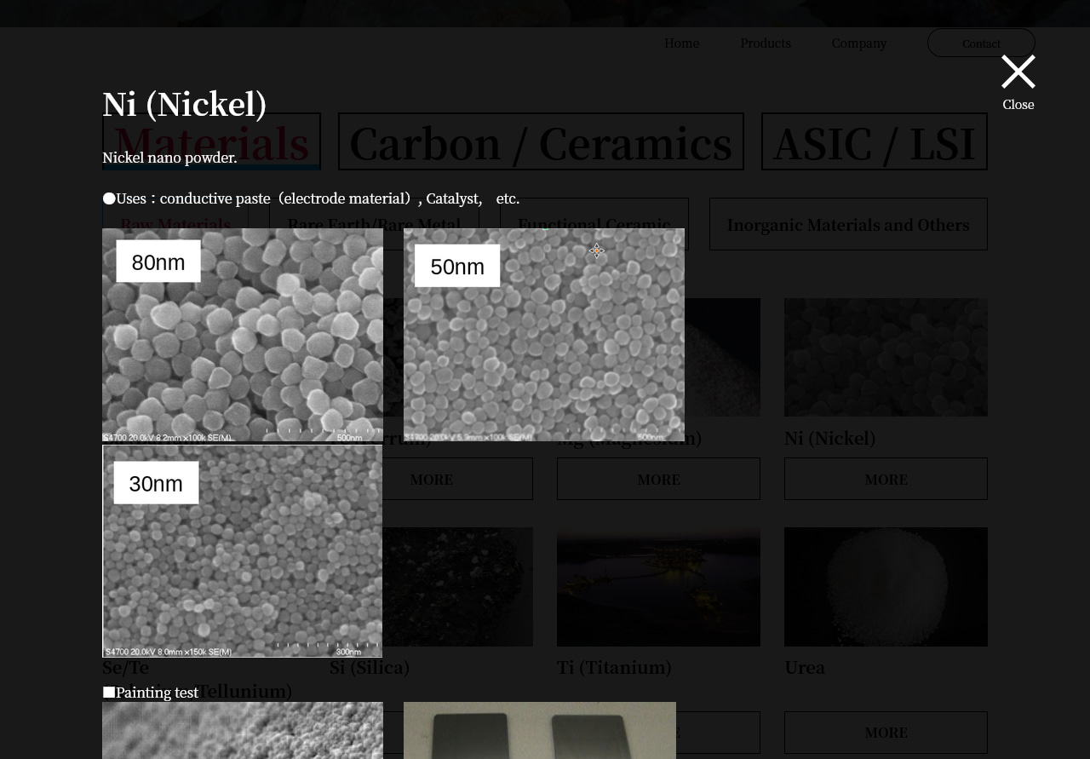Open the Urea product thumbnail
Image resolution: width=1090 pixels, height=759 pixels.
point(886,587)
